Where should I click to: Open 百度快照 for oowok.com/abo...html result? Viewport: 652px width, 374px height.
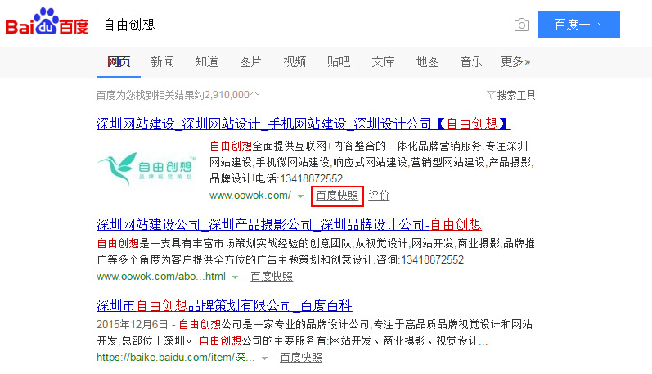[272, 277]
